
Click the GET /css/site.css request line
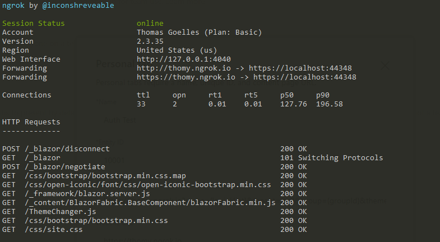[155, 229]
